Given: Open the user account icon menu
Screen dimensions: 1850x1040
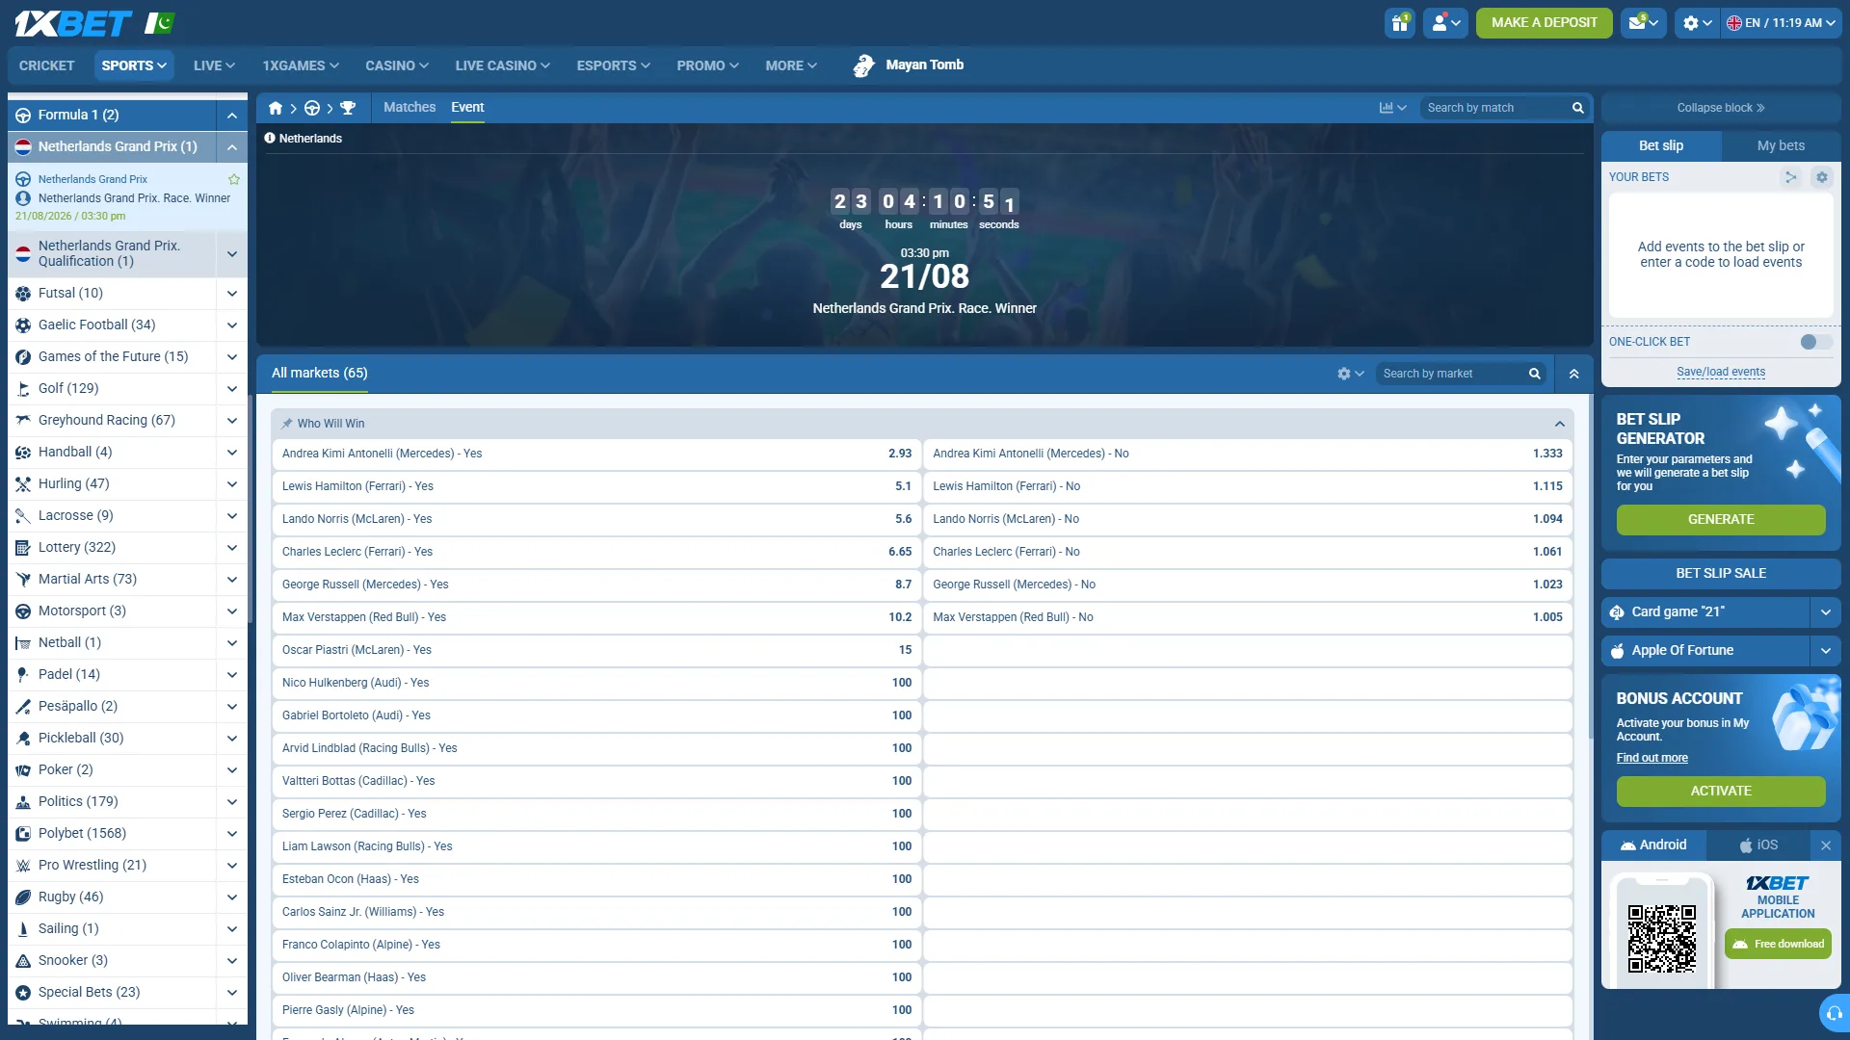Looking at the screenshot, I should 1446,23.
